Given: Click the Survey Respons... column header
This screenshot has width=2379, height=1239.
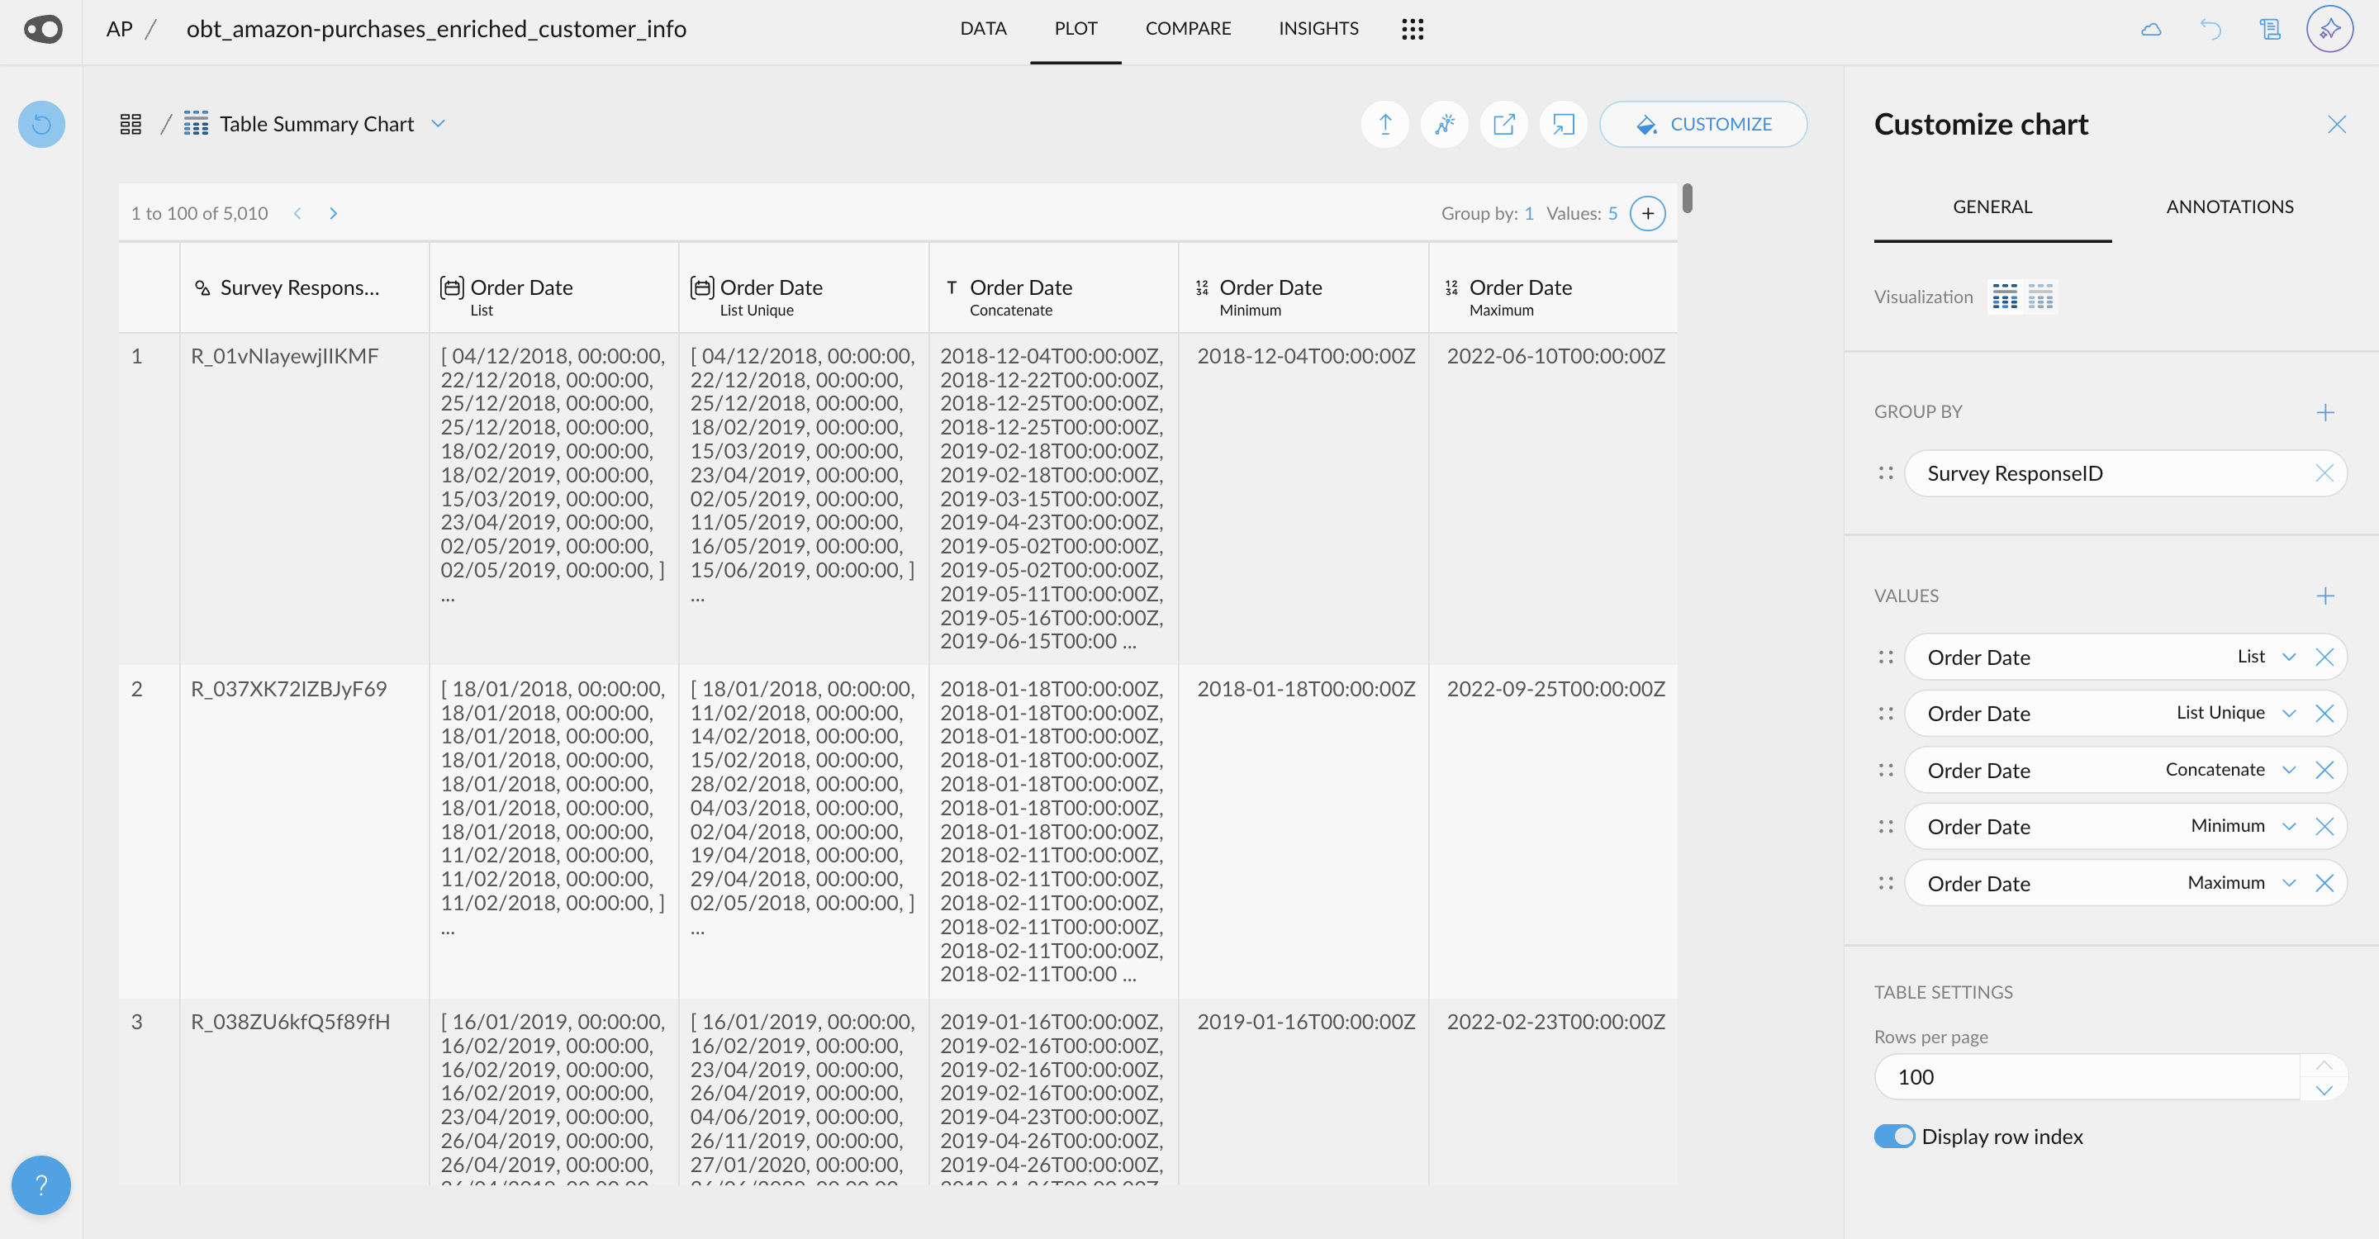Looking at the screenshot, I should [304, 287].
